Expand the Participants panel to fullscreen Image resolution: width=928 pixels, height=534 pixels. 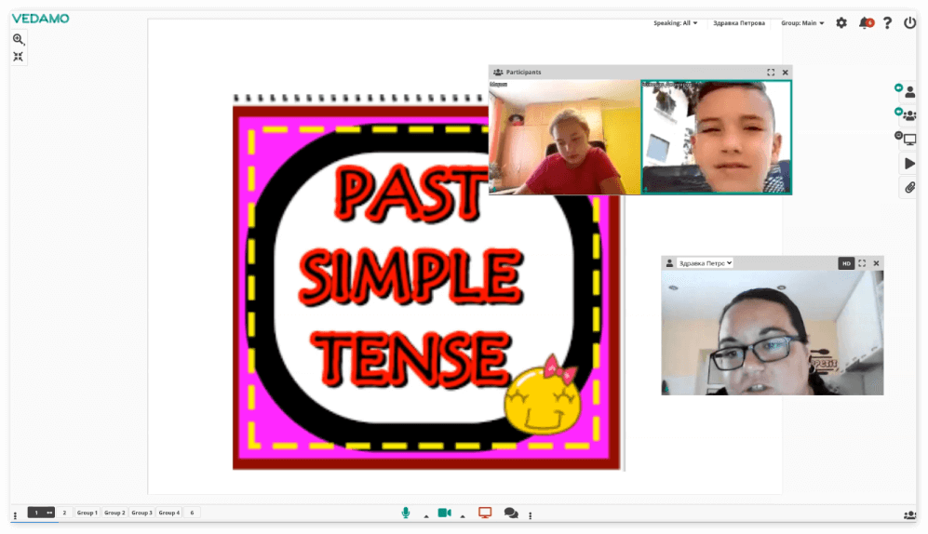point(771,73)
